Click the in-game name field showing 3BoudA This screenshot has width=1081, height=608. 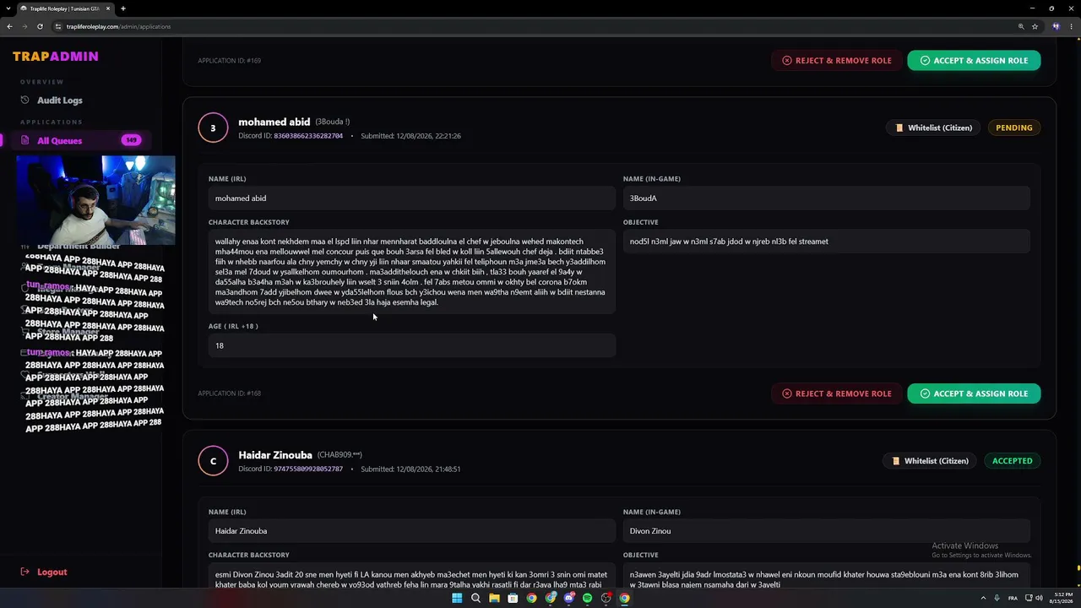tap(827, 198)
